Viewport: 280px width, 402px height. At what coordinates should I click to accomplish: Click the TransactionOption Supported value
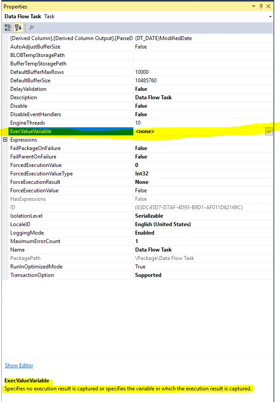pyautogui.click(x=148, y=275)
